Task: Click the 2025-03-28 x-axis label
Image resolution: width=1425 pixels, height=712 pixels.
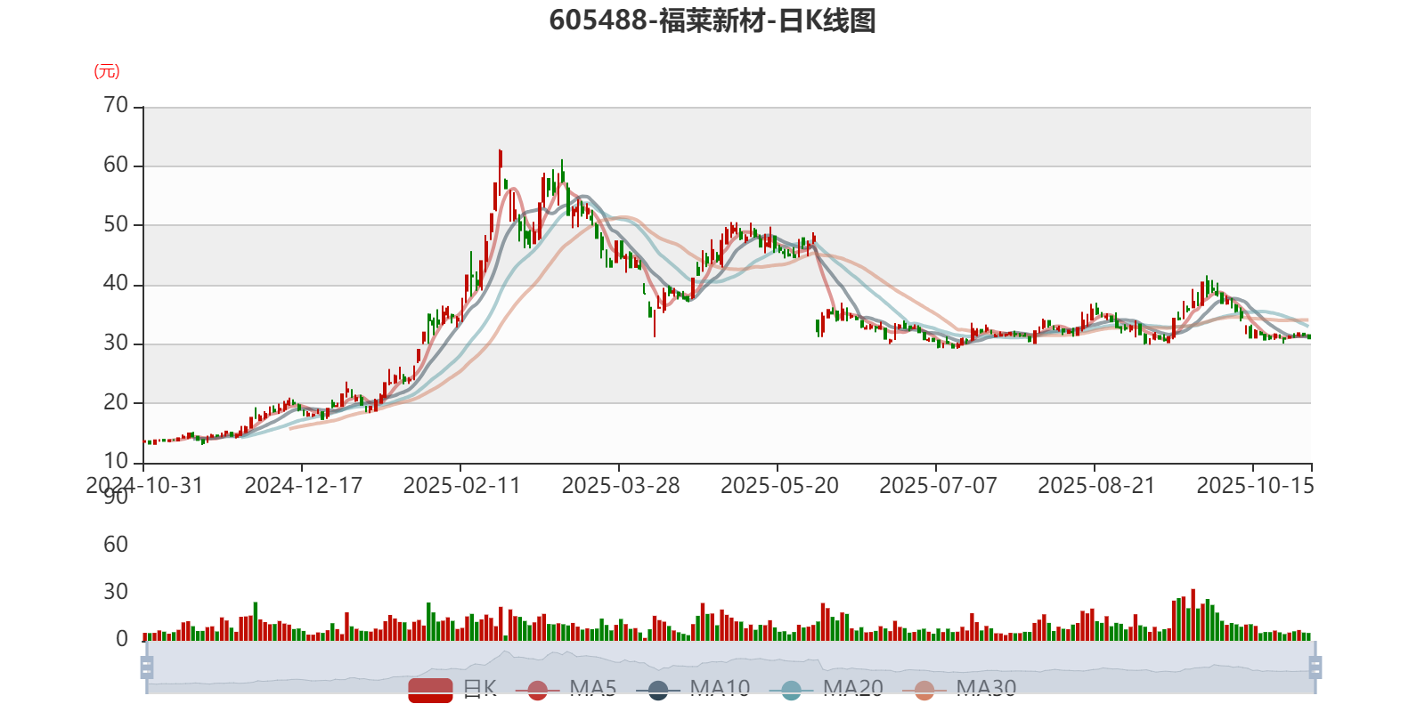Action: click(620, 486)
